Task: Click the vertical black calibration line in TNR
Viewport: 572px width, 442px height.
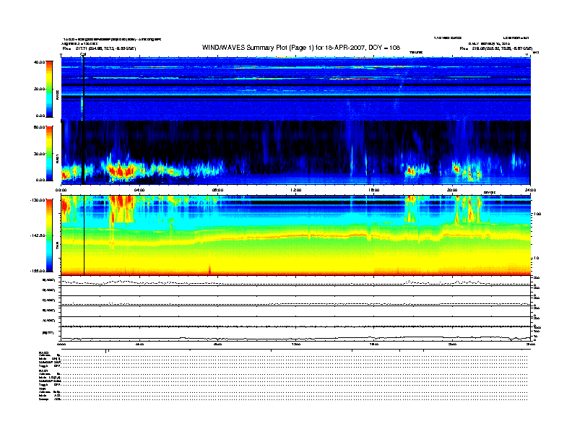Action: coord(84,235)
